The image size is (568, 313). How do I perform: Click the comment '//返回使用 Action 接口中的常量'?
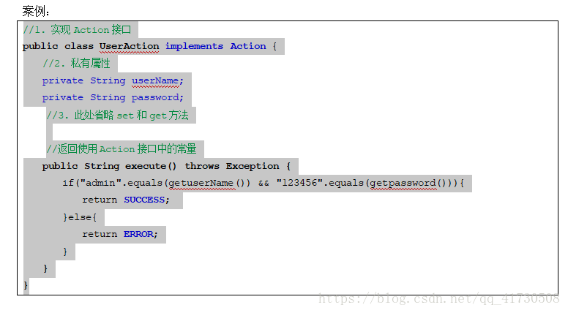click(x=122, y=148)
